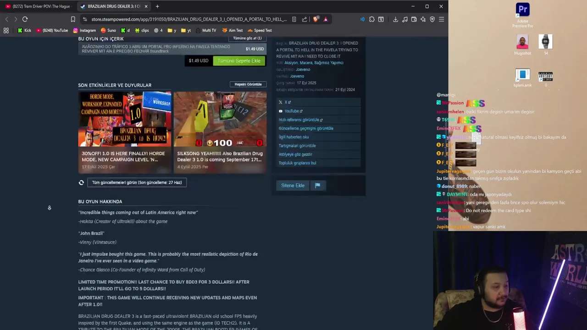
Task: Open the Leo AI sparkle icon
Action: pos(423,19)
